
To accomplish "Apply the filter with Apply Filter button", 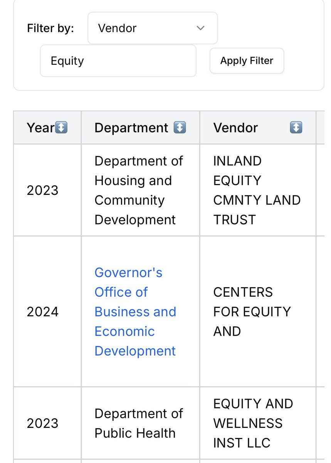I will 247,61.
